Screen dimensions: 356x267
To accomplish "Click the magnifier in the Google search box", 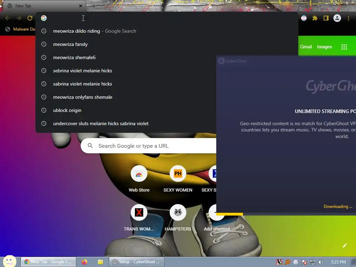I will 90,146.
